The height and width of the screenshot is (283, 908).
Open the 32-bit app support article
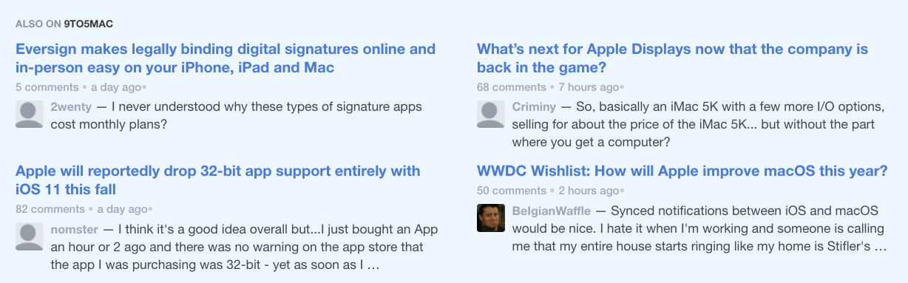pos(217,180)
